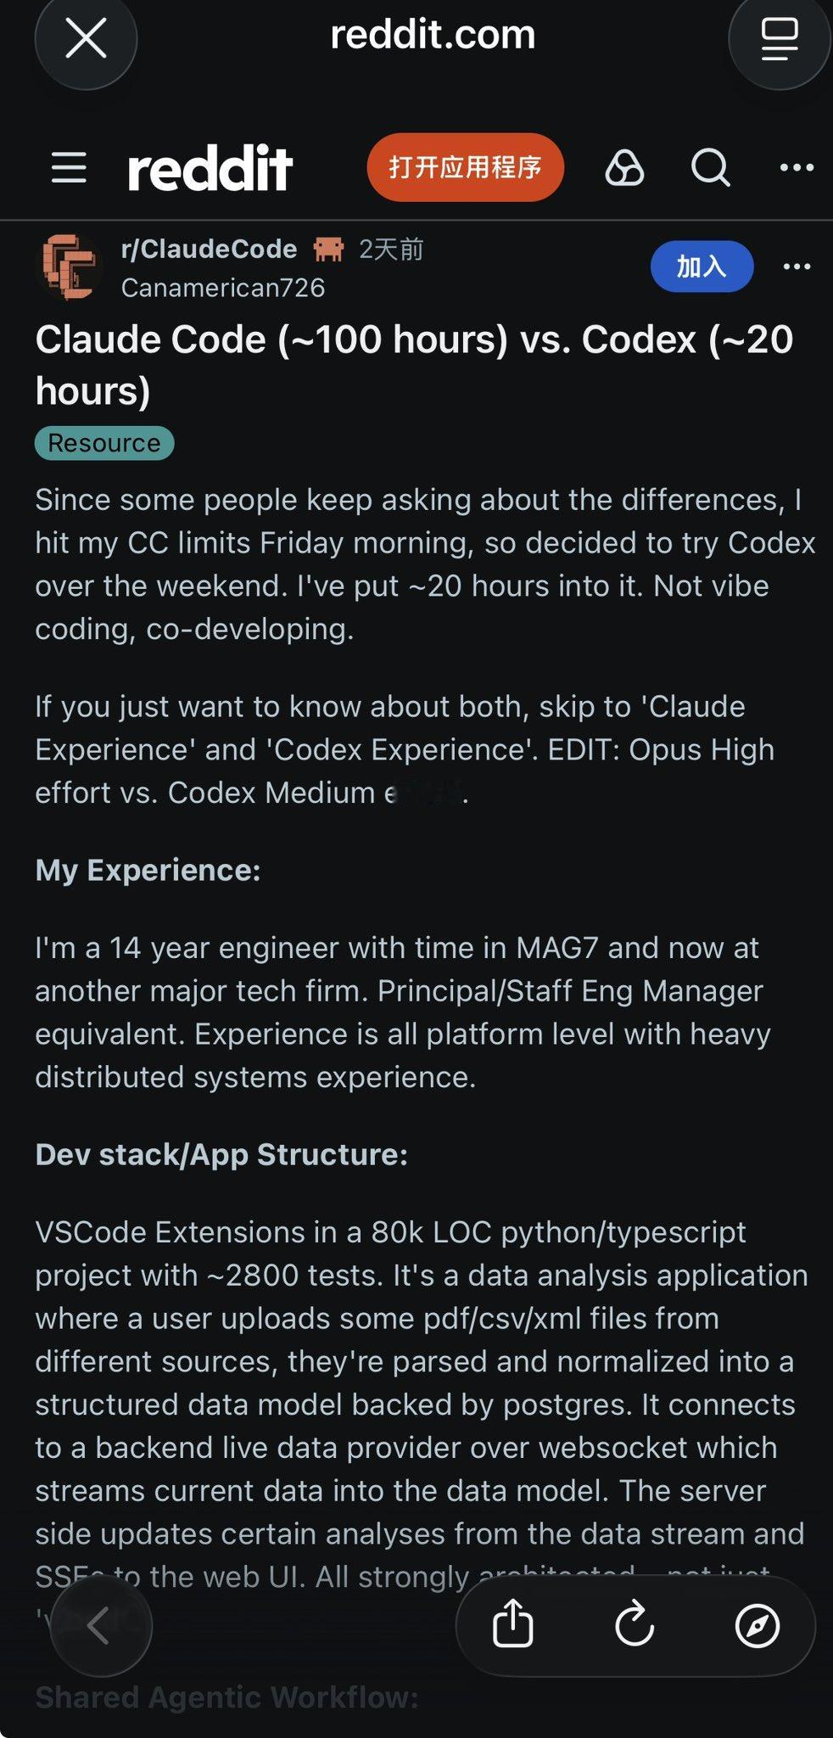Open post options via the three-dot menu
Viewport: 833px width, 1738px height.
pyautogui.click(x=797, y=266)
